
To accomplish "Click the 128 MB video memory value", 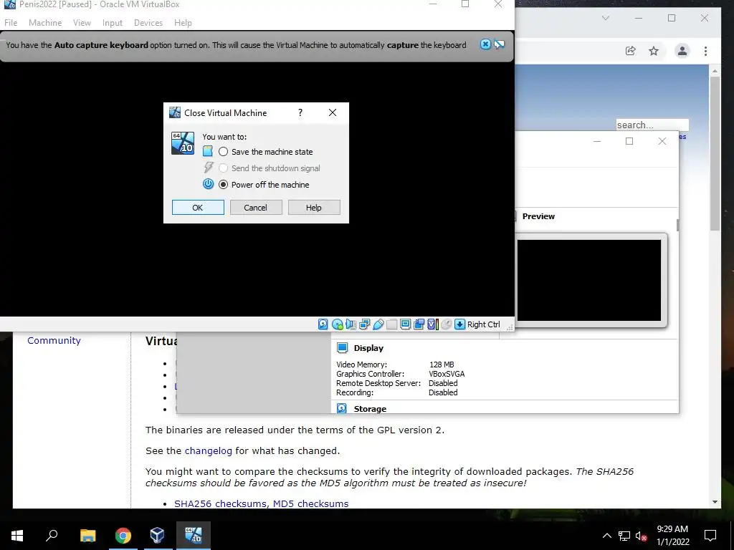I will click(442, 365).
